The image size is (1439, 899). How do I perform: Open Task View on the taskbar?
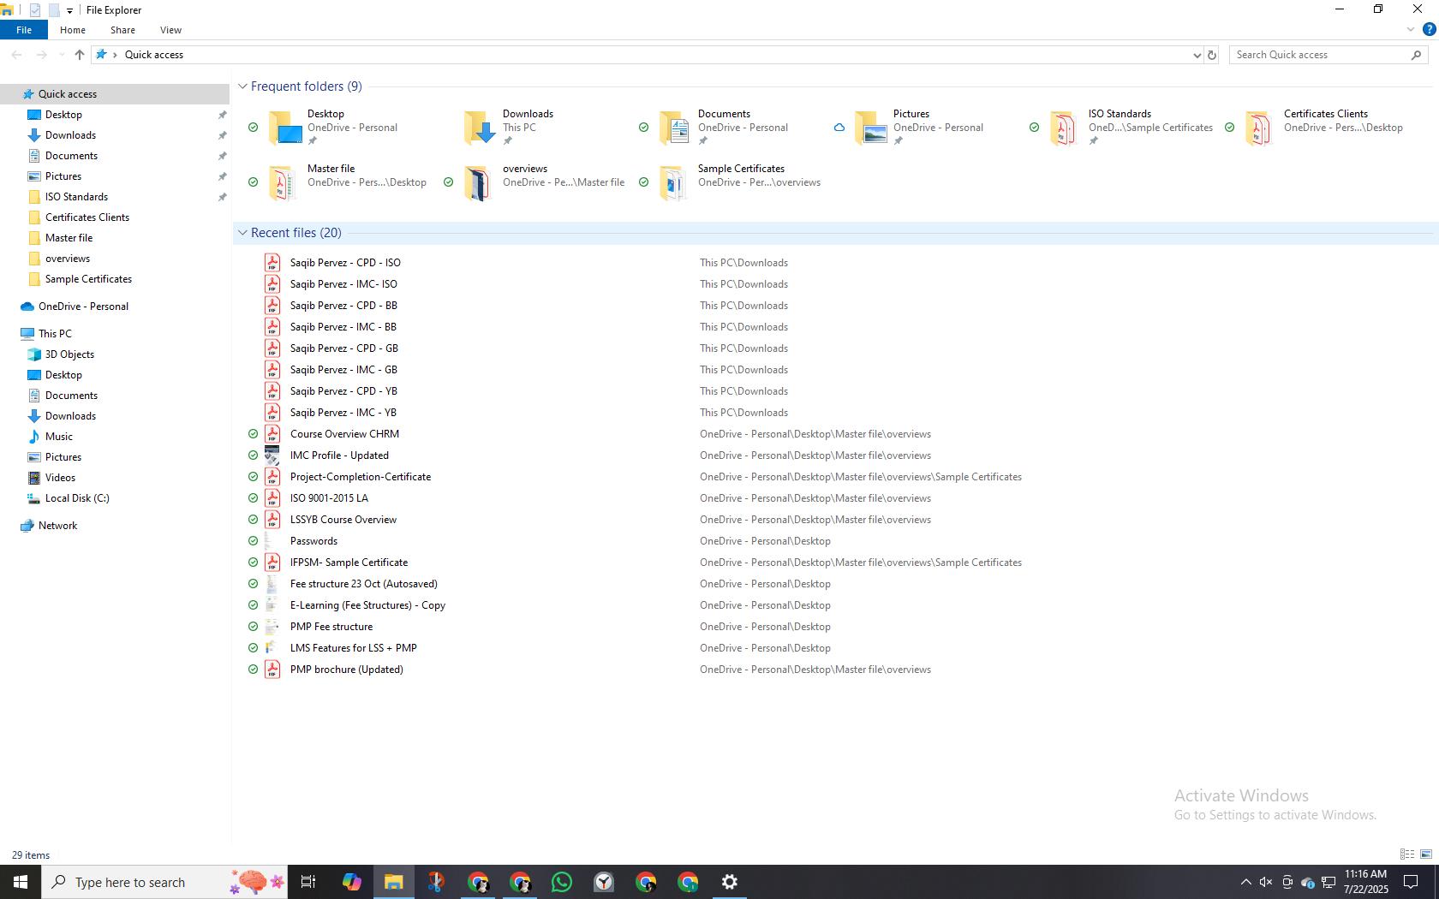click(x=308, y=882)
